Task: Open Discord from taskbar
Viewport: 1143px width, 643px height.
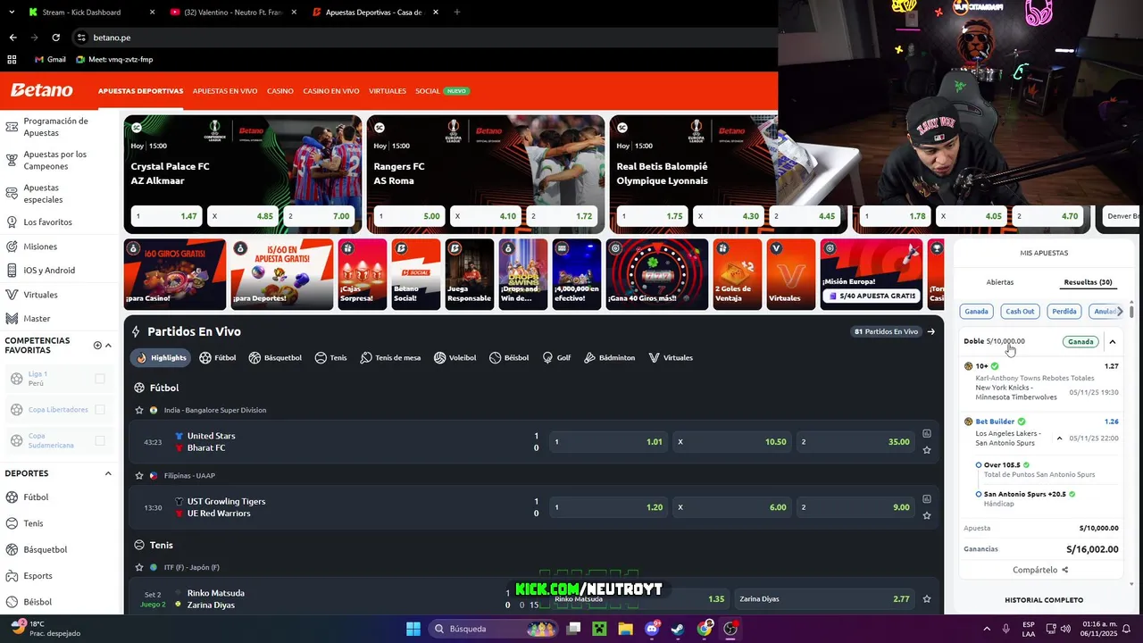Action: (x=651, y=629)
